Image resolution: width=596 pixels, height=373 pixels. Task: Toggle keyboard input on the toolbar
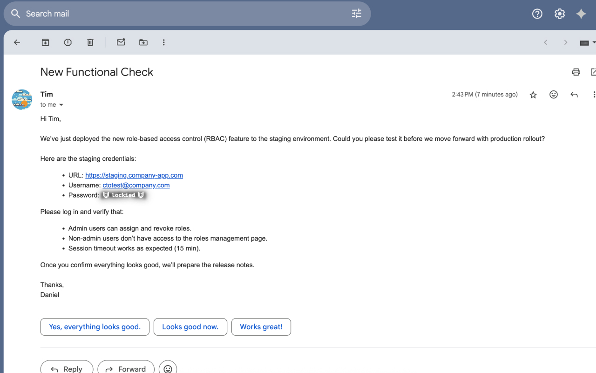[x=585, y=42]
